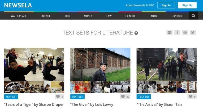Screen dimensions: 203x109
Task: Open the War & Peace section
Action: pyautogui.click(x=19, y=16)
